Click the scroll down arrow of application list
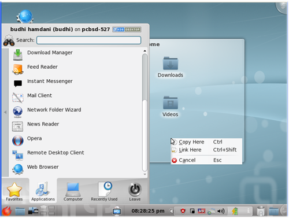The height and width of the screenshot is (218, 289). point(144,175)
